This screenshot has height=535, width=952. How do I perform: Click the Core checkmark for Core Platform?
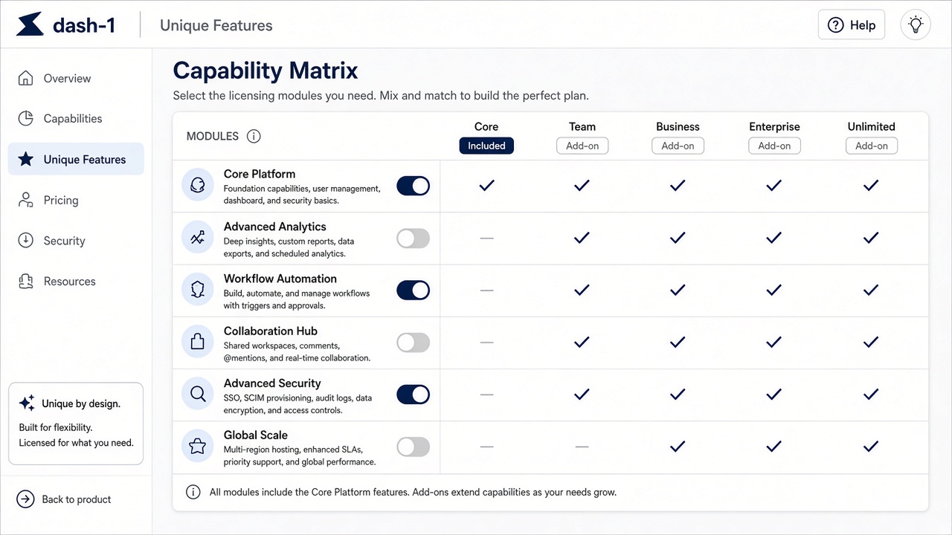pyautogui.click(x=486, y=185)
